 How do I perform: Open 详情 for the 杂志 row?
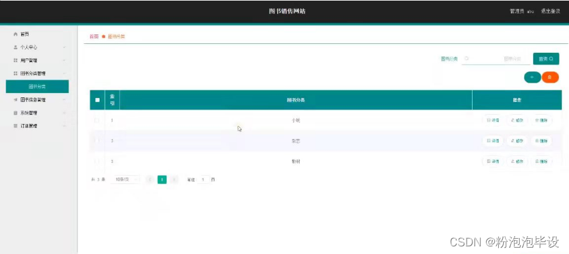click(493, 141)
